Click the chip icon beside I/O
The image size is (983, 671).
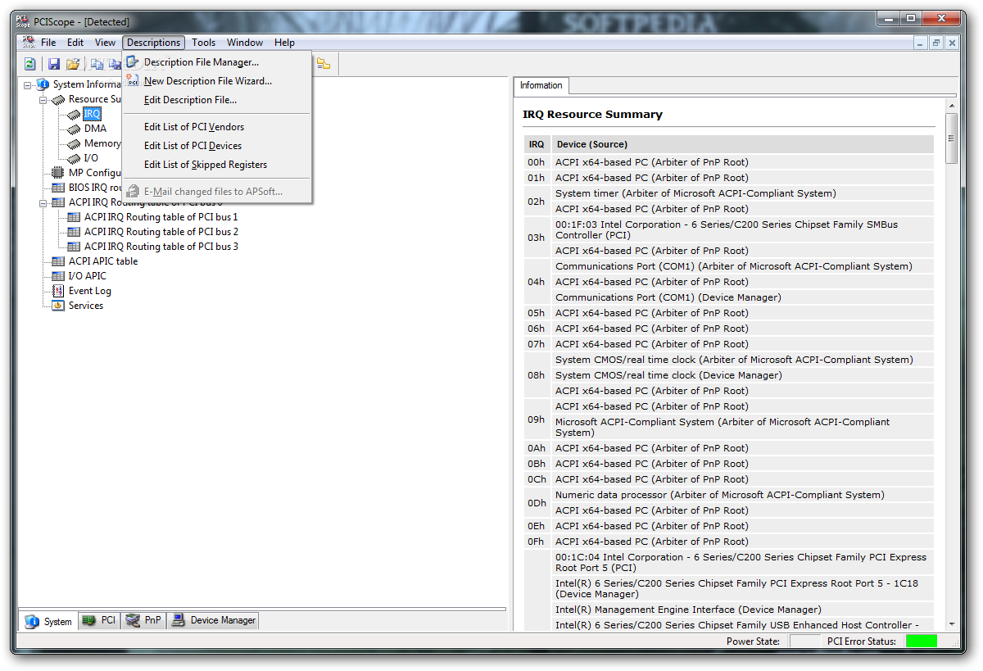tap(74, 158)
